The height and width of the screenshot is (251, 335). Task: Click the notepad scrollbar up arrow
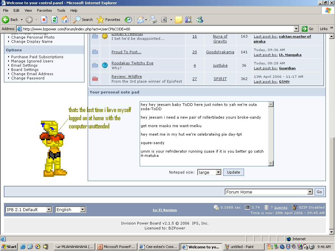(271, 104)
